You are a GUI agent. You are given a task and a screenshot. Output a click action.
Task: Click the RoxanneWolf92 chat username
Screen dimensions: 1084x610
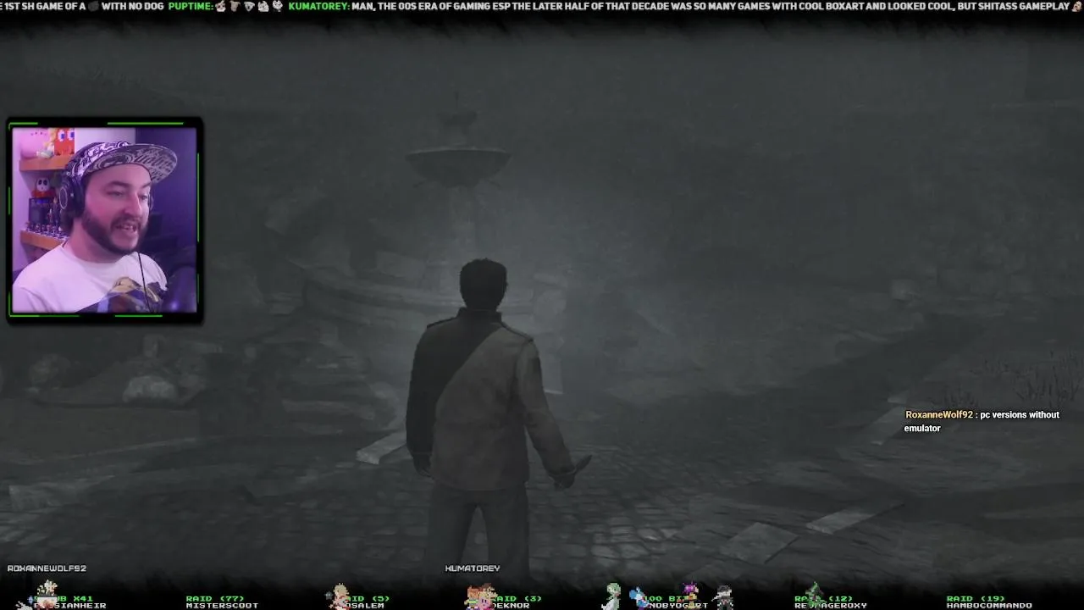[x=939, y=415]
